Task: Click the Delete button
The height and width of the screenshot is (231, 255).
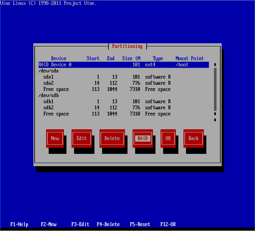Action: tap(112, 138)
